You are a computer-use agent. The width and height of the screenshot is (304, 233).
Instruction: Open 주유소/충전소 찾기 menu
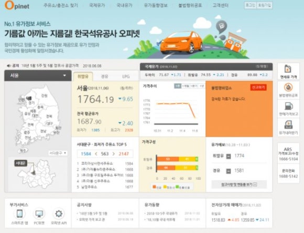(x=60, y=5)
